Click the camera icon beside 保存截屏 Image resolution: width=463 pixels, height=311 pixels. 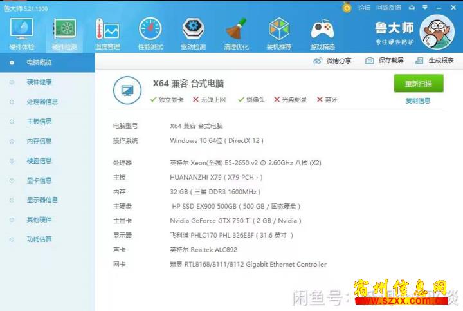(369, 61)
